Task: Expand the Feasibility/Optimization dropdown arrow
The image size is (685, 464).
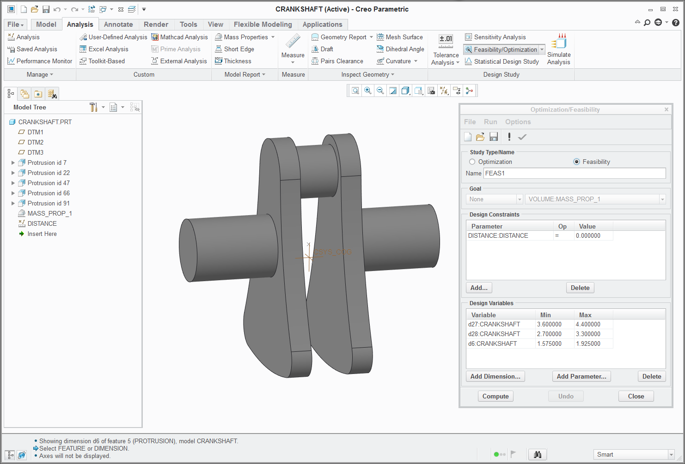Action: [x=542, y=49]
